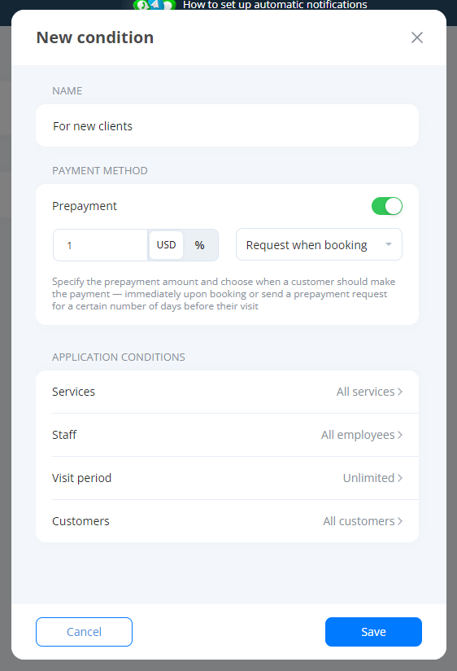Select USD as prepayment unit

[167, 245]
